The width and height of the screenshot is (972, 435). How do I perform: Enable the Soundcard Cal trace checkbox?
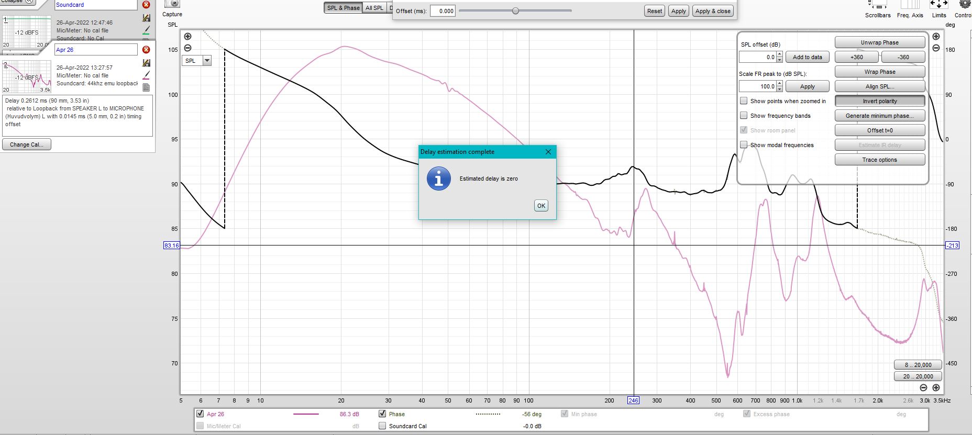pyautogui.click(x=382, y=426)
